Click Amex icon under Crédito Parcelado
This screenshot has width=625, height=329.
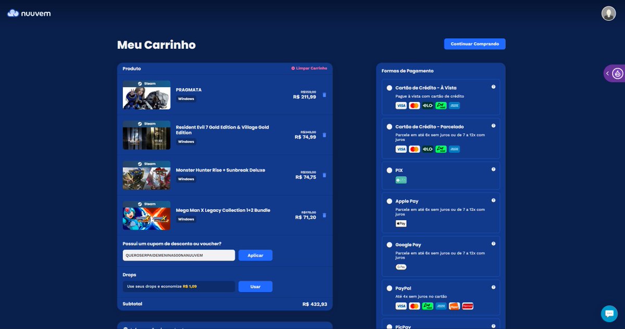coord(455,149)
